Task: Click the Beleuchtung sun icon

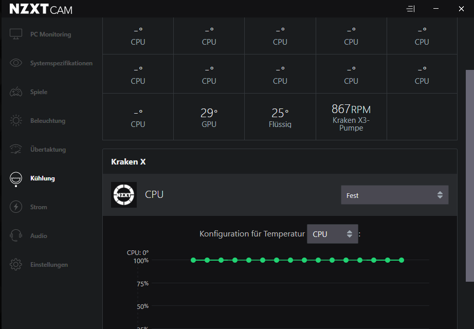Action: pos(16,120)
